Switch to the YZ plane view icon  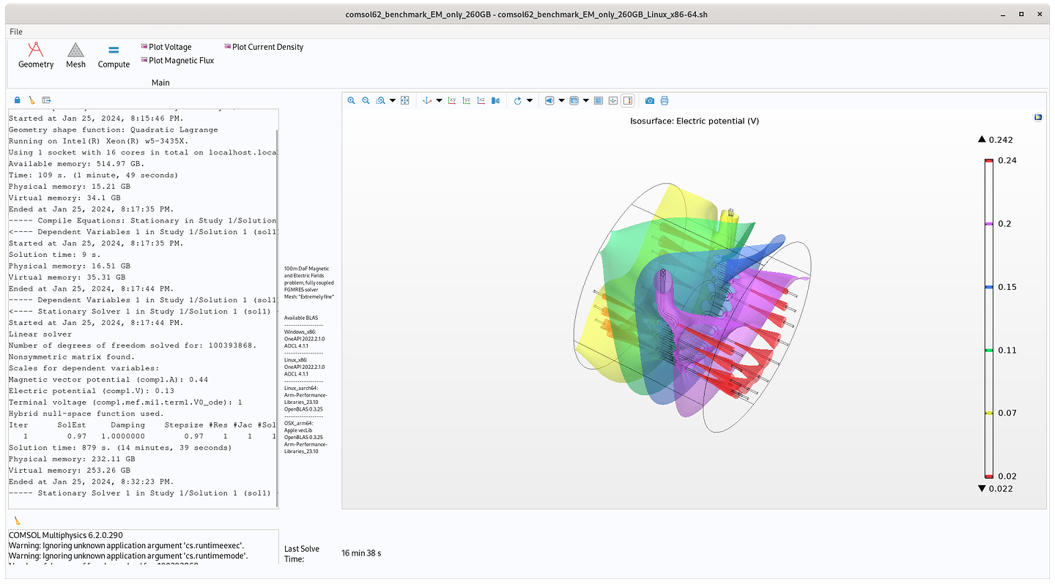pos(466,100)
